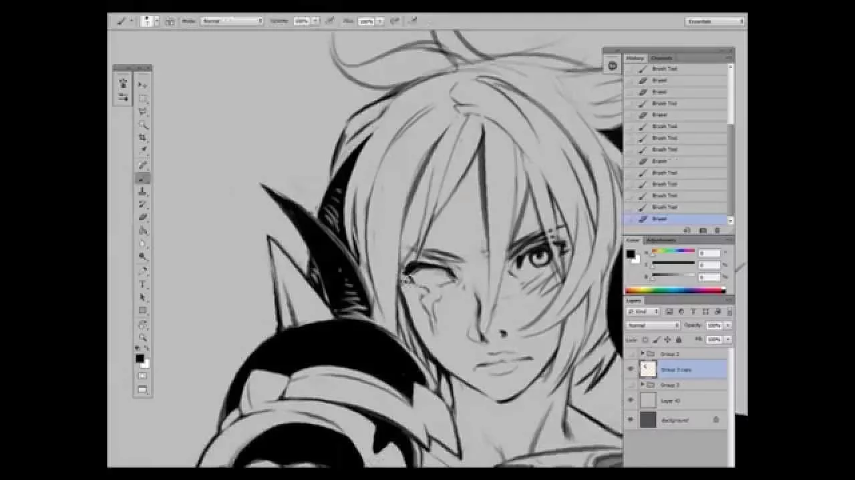This screenshot has height=480, width=855.
Task: Open the Opacity slider dropdown in options bar
Action: 315,21
